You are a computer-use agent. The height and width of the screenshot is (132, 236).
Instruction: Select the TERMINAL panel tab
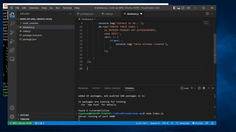(129, 88)
